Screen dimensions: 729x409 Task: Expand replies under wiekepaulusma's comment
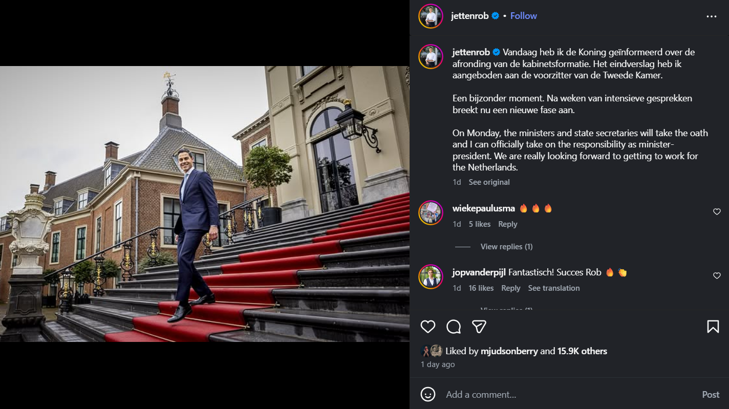coord(506,247)
